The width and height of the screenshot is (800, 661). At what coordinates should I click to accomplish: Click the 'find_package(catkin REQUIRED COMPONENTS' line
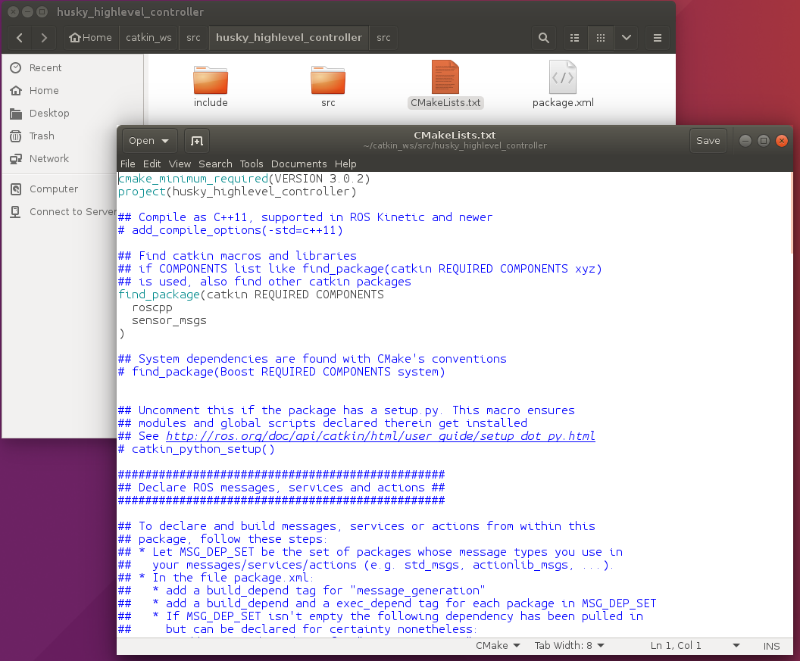pos(251,295)
